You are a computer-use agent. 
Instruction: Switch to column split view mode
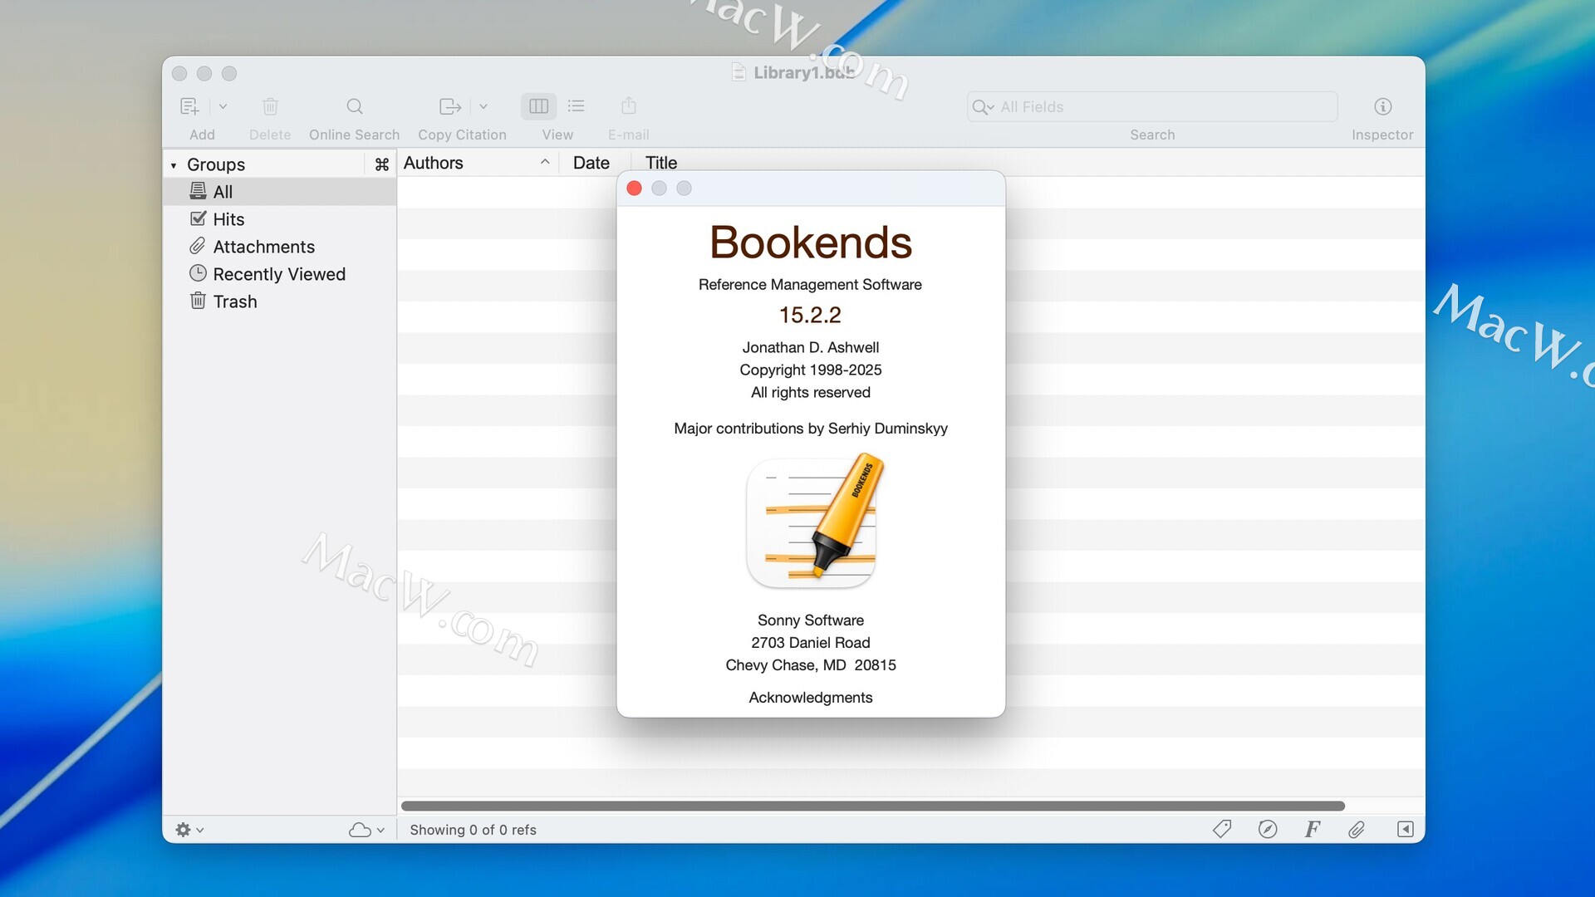(538, 106)
